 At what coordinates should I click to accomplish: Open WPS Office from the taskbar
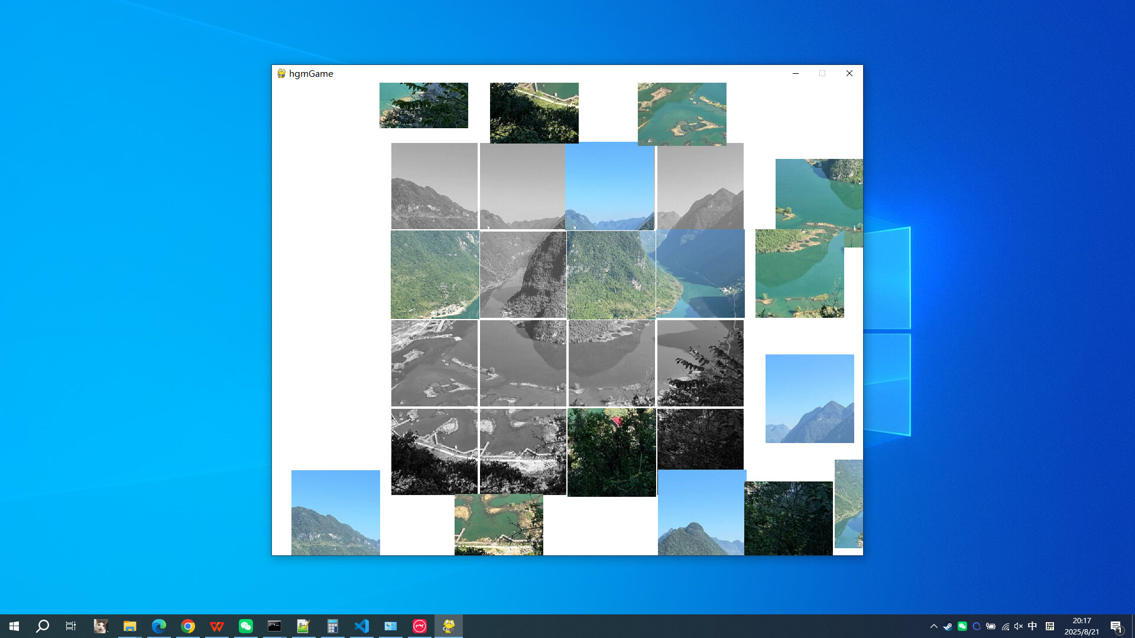coord(217,626)
